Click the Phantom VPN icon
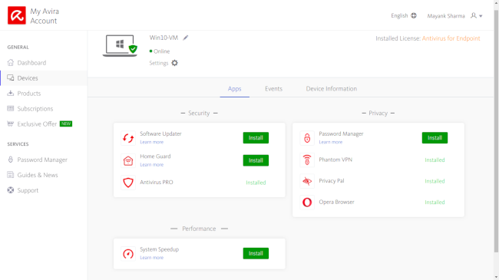 click(x=307, y=160)
